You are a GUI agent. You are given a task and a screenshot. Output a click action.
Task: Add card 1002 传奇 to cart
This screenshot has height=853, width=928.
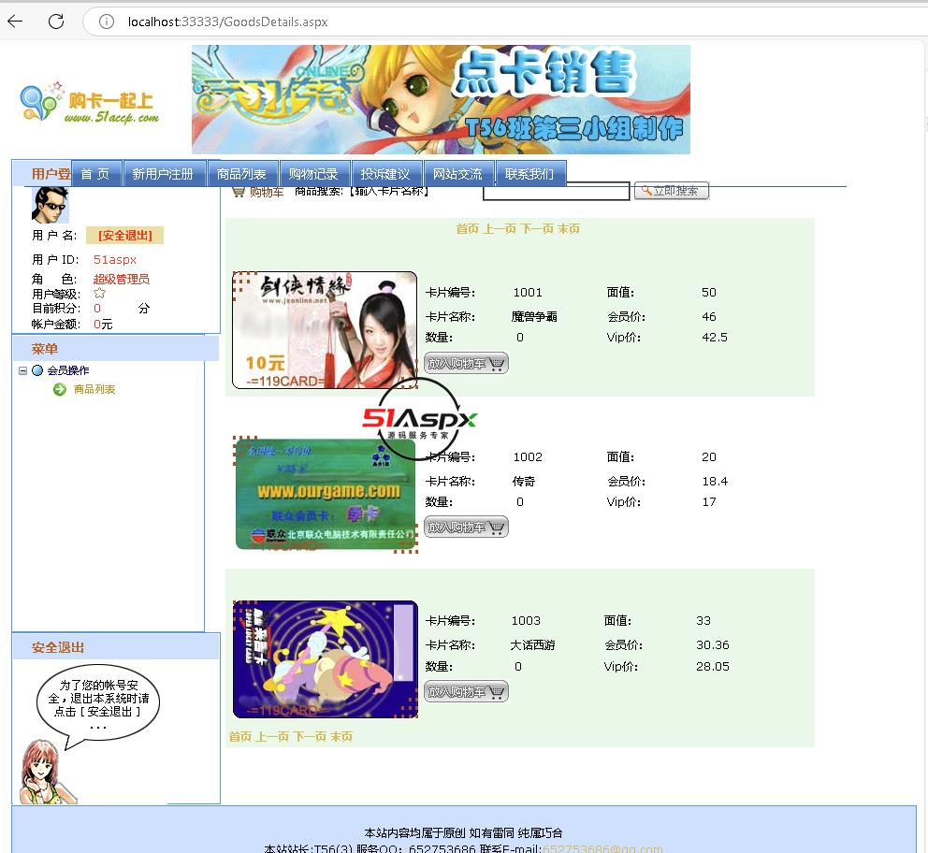(x=467, y=528)
